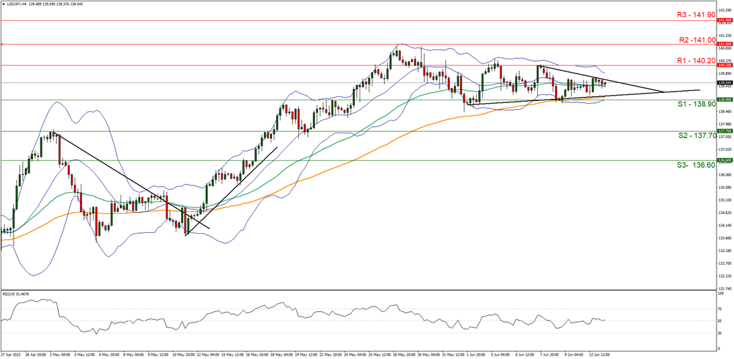Click the red 141.900 price tag on axis
The height and width of the screenshot is (359, 734).
pos(725,20)
